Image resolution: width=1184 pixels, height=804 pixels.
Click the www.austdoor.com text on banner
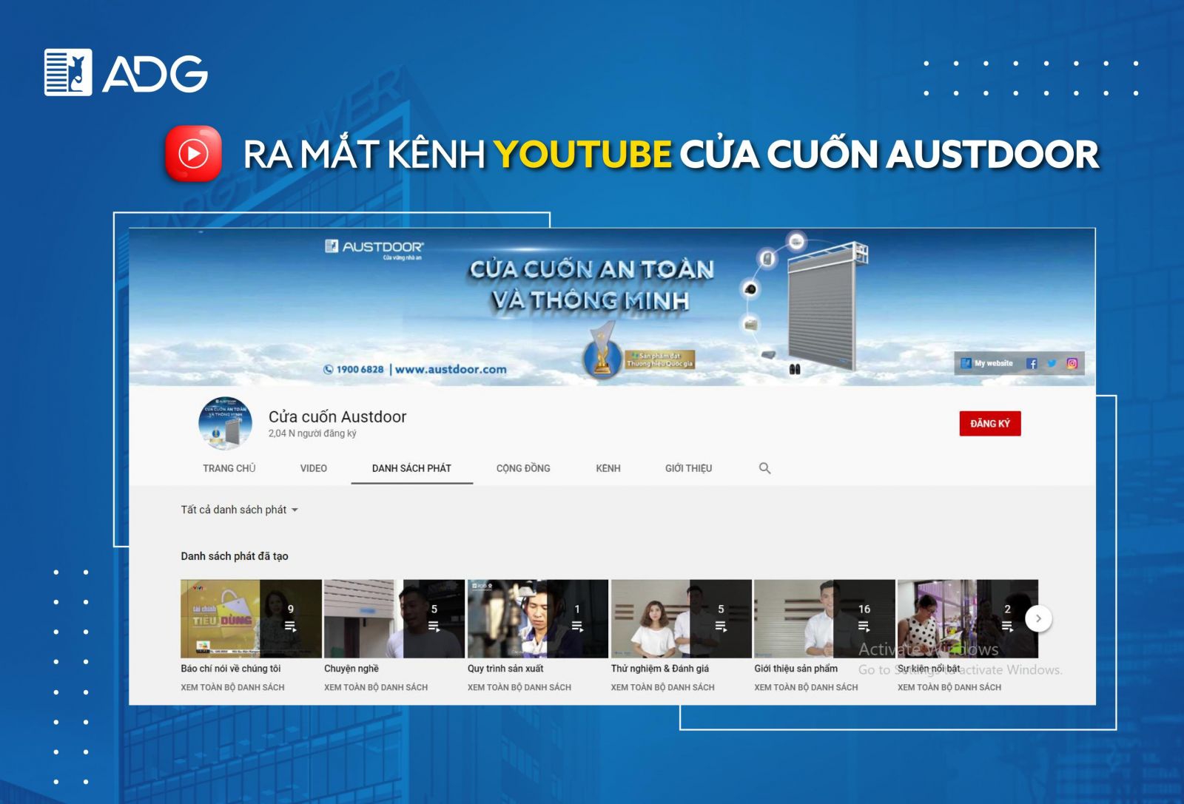(451, 369)
